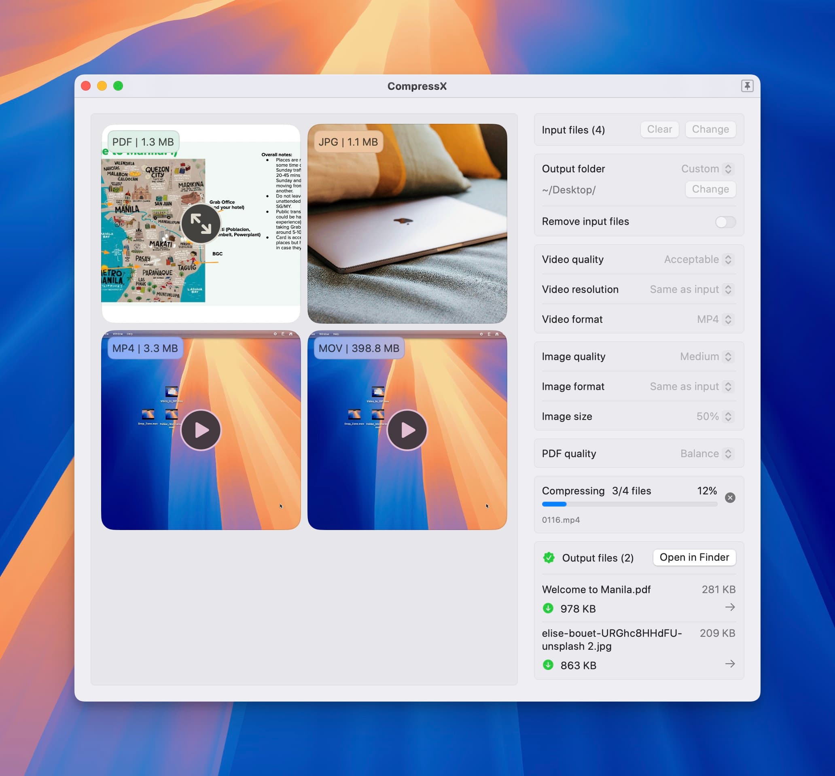The height and width of the screenshot is (776, 835).
Task: Click the Change button for input files
Action: coord(711,130)
